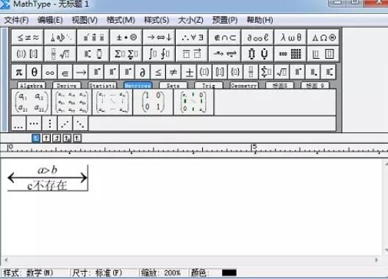
Task: Open the boxes templates palette
Action: [x=323, y=54]
